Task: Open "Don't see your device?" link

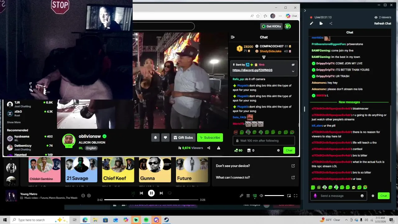Action: (x=255, y=166)
